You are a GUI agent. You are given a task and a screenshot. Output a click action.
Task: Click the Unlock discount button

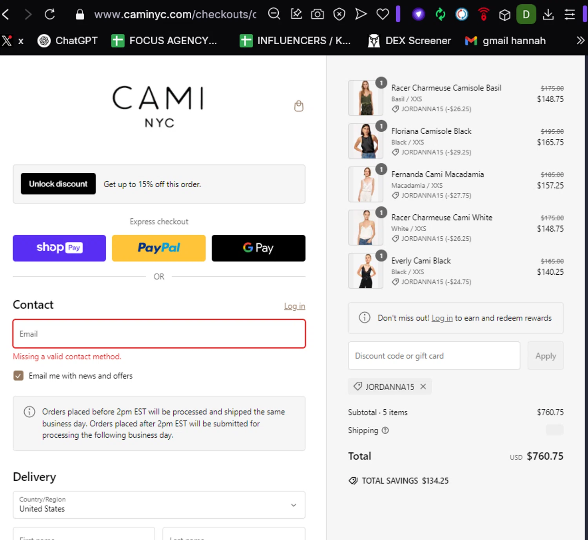[58, 184]
